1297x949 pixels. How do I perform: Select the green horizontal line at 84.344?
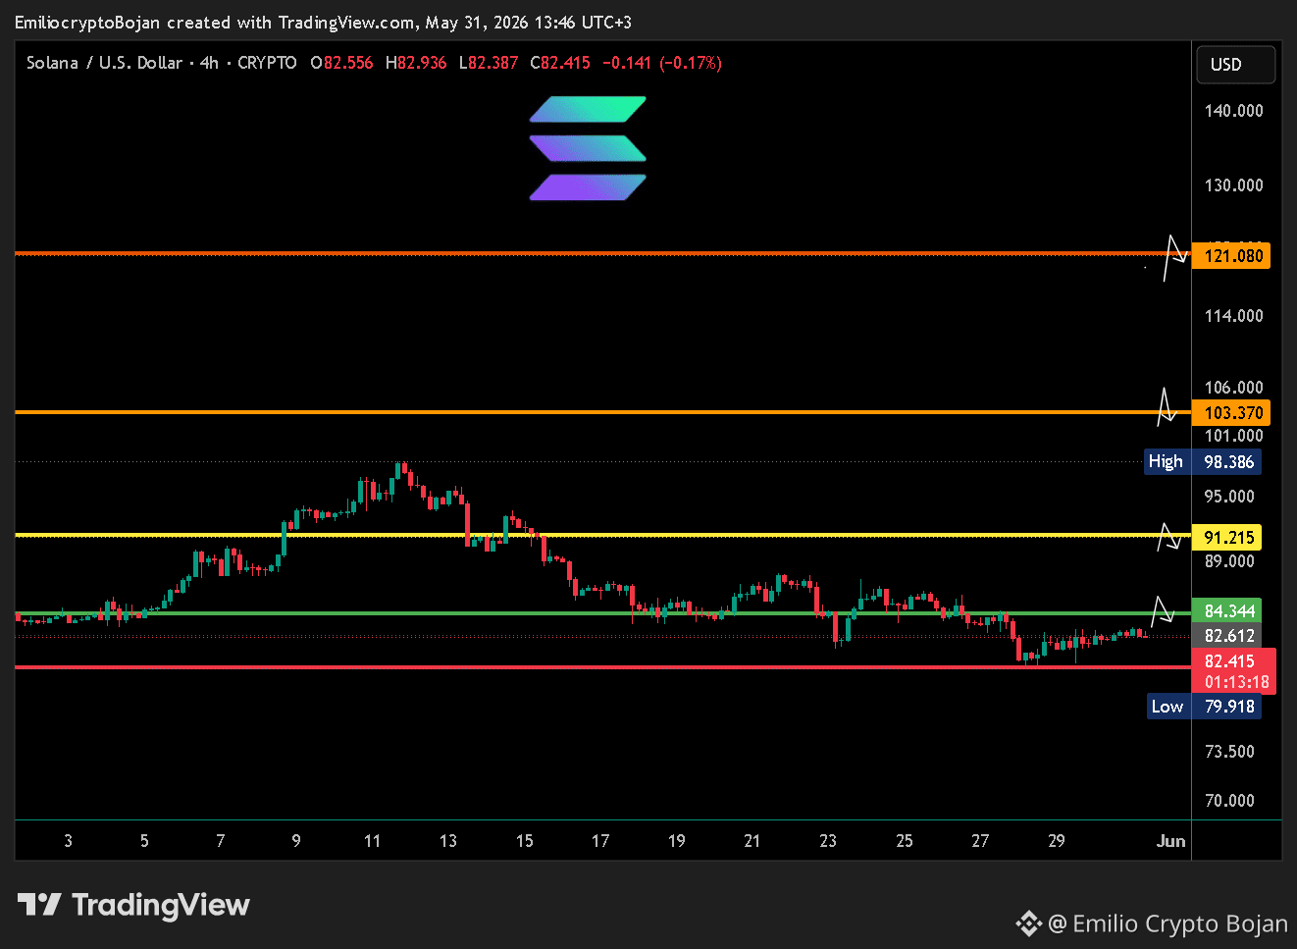(602, 613)
